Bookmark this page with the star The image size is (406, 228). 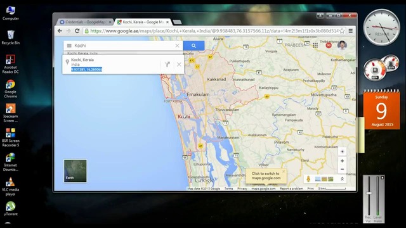click(342, 31)
